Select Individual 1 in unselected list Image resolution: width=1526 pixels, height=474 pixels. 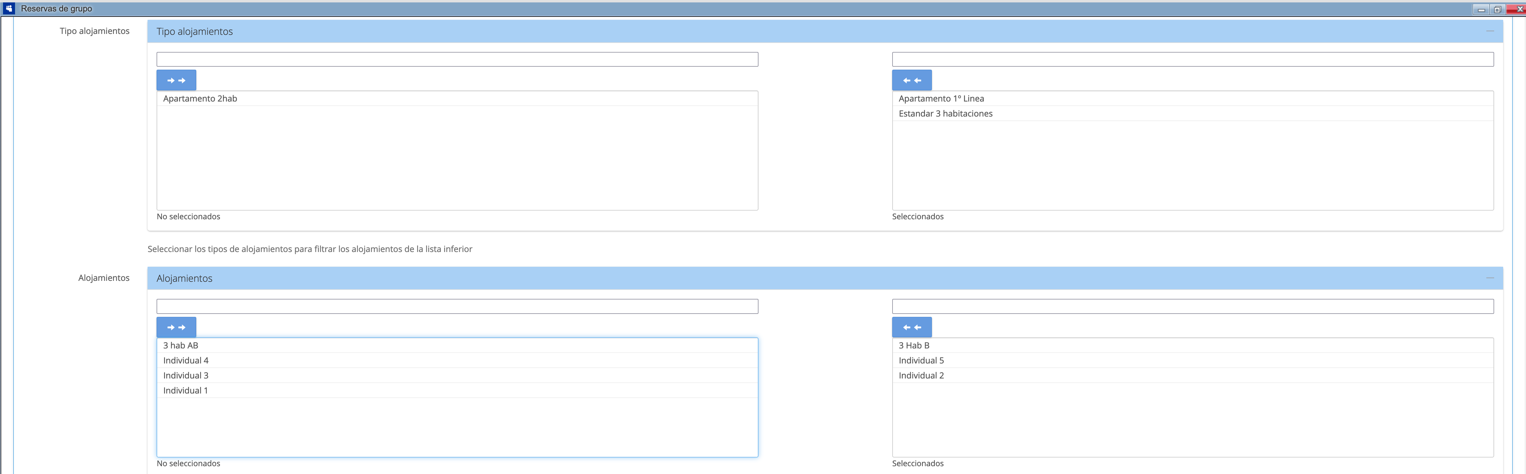coord(185,390)
